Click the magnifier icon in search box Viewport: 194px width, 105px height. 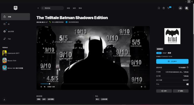[x=43, y=8]
